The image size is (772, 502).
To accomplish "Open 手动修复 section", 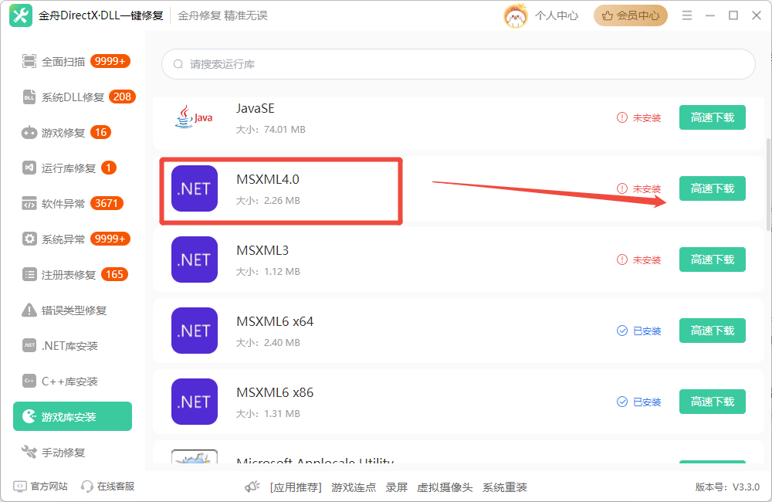I will coord(73,452).
